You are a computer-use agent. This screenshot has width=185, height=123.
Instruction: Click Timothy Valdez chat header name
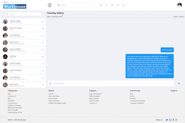(55, 13)
